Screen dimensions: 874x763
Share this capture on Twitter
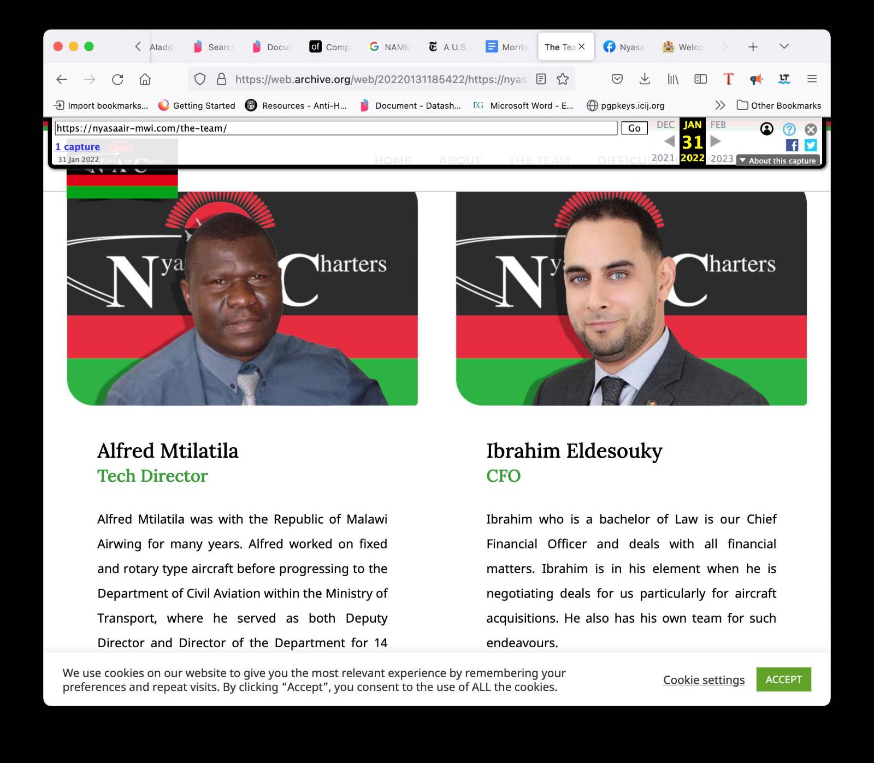pos(811,145)
